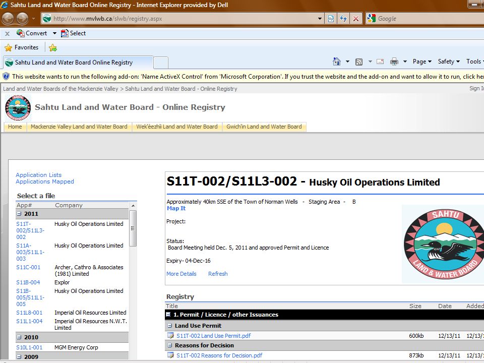Click the file list scrollbar thumb
The width and height of the screenshot is (484, 363).
(x=133, y=228)
